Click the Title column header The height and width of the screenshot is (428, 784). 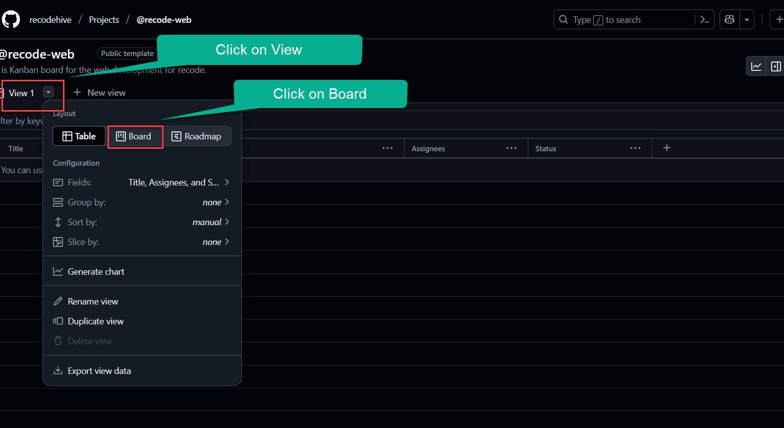tap(16, 149)
